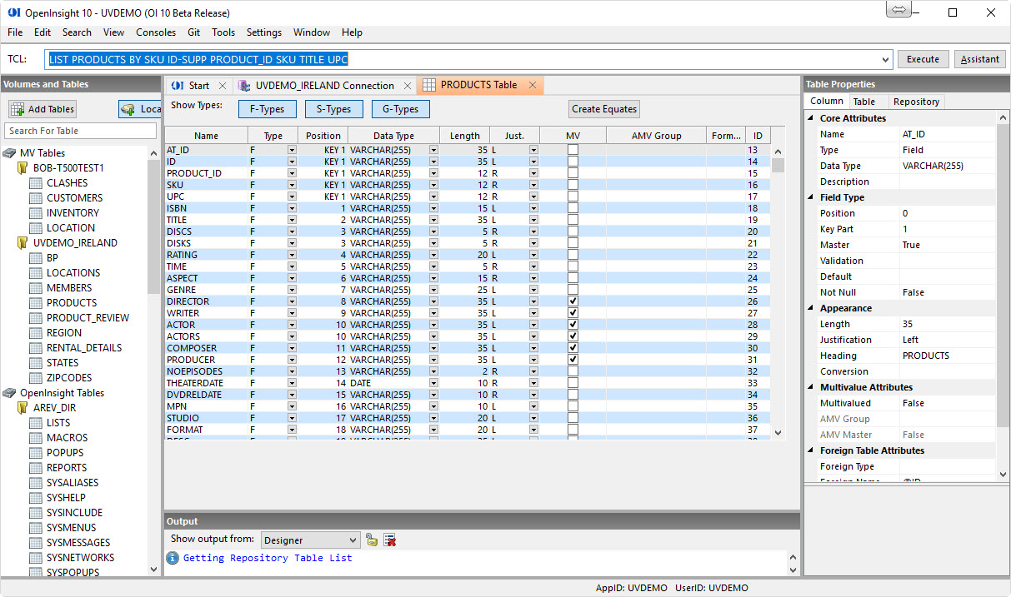Toggle the MV checkbox for ACTOR row
The width and height of the screenshot is (1011, 597).
(573, 325)
